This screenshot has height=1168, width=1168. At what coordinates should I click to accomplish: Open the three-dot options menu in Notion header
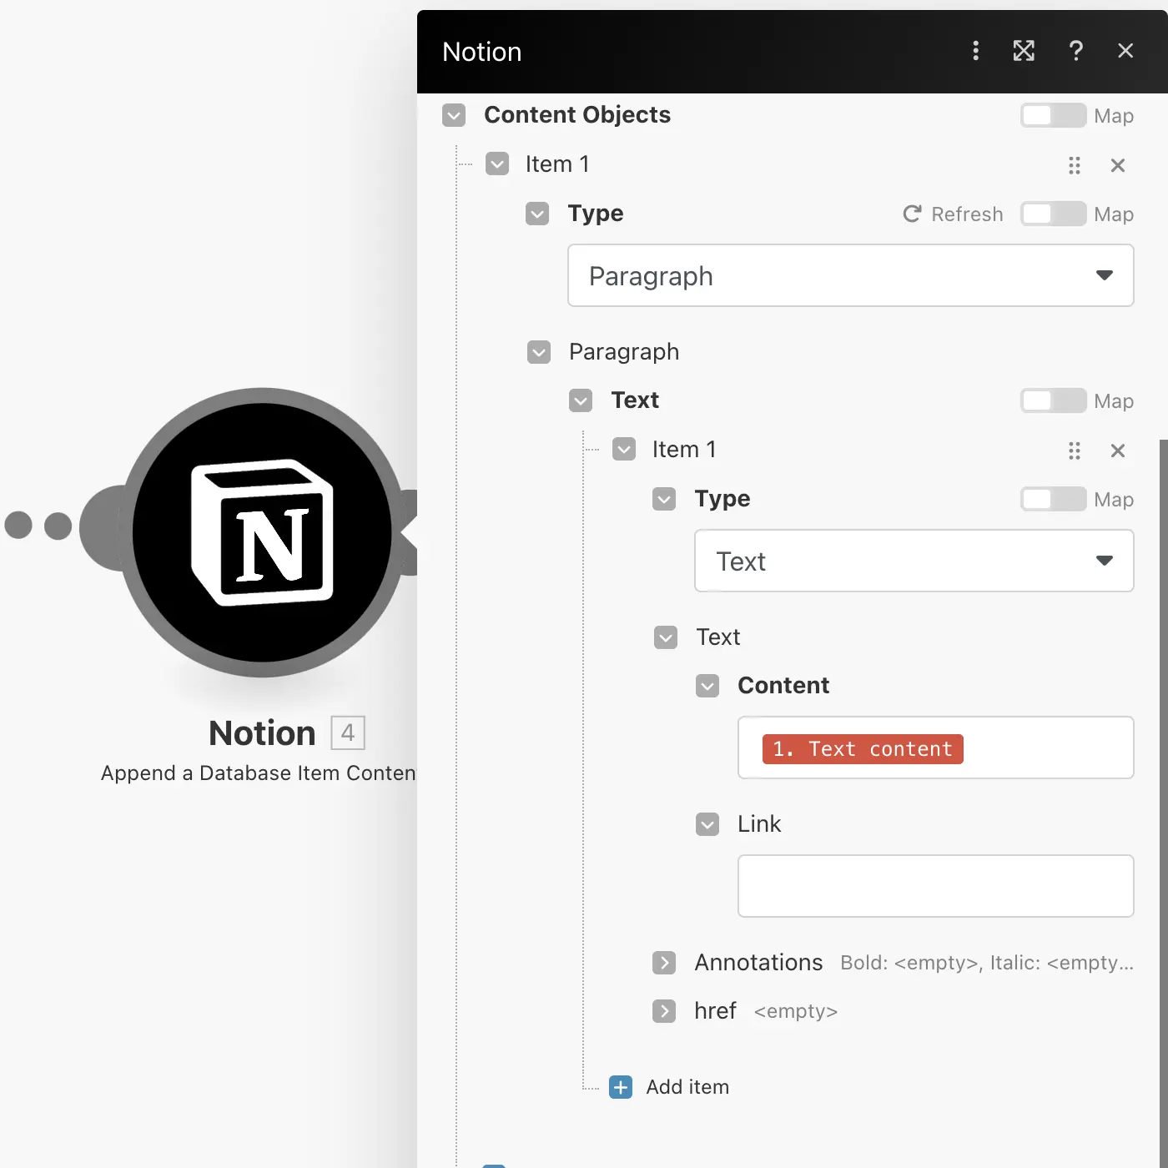975,51
